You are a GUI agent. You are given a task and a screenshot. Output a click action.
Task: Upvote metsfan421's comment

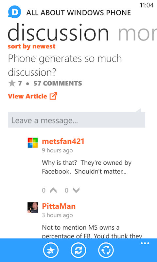tap(53, 190)
